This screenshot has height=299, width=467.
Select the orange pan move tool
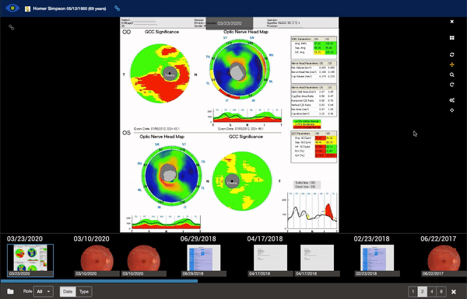point(451,64)
